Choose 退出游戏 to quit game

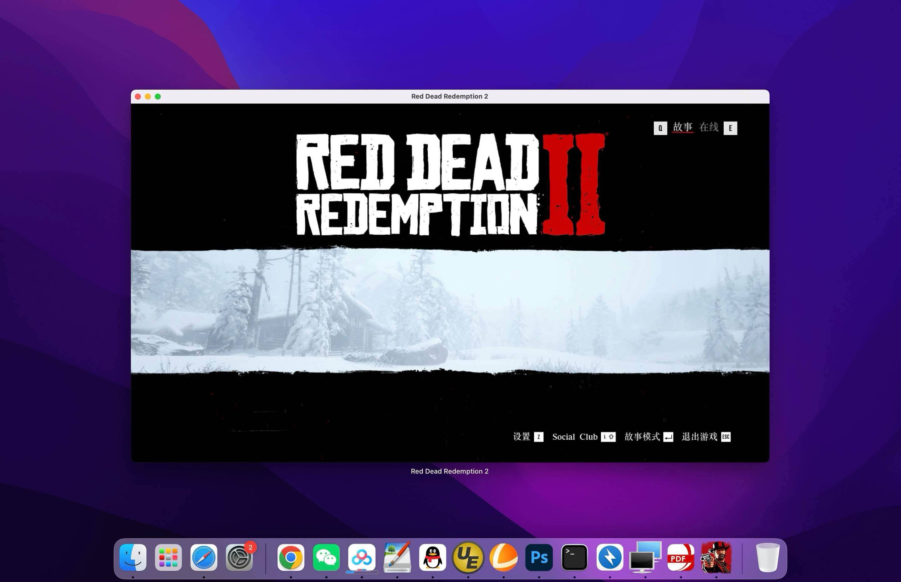[x=700, y=437]
